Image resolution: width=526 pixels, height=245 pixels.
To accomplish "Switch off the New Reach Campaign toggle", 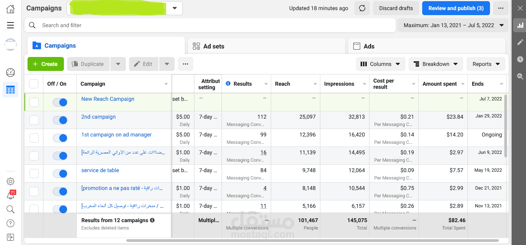I will 60,102.
